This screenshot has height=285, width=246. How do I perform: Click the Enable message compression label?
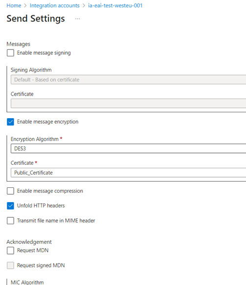click(50, 191)
